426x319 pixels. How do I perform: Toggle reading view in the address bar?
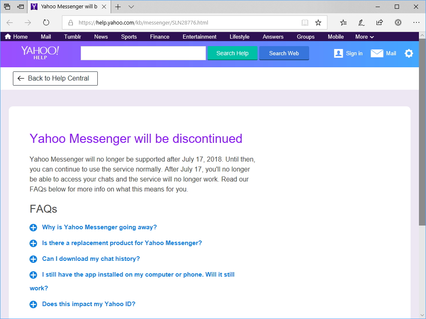305,23
